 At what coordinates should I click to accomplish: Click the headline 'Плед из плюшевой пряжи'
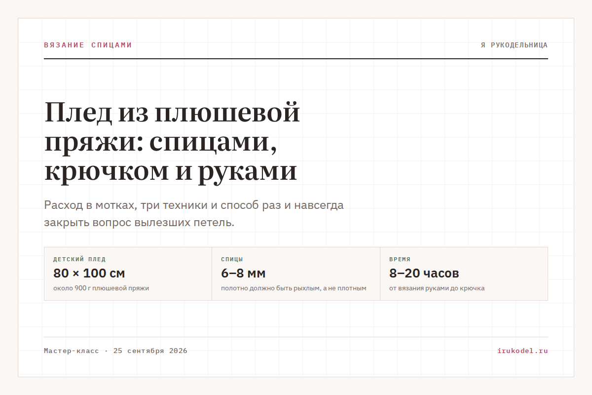point(172,142)
